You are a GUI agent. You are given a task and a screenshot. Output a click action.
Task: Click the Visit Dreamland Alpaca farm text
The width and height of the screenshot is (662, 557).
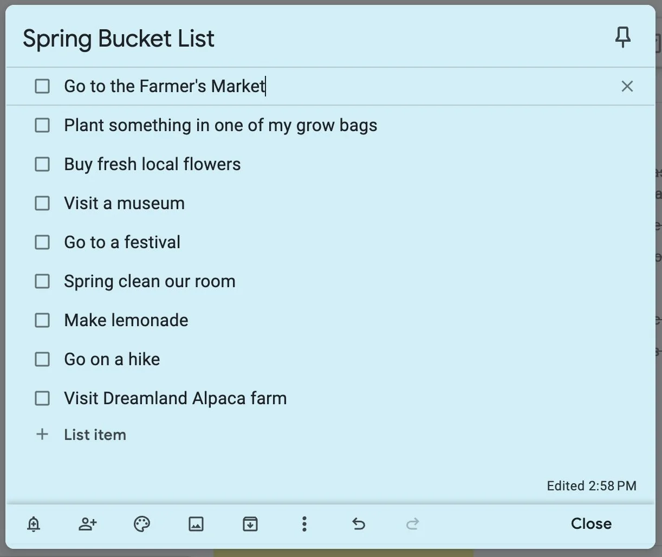175,398
